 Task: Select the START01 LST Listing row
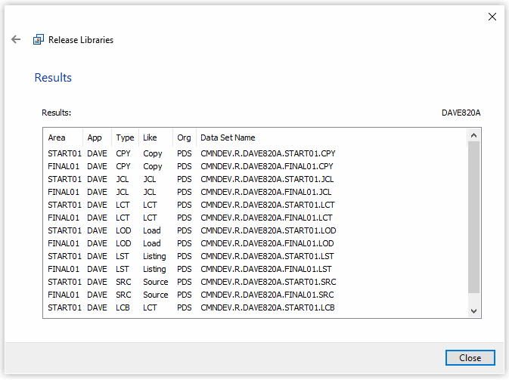pos(256,256)
